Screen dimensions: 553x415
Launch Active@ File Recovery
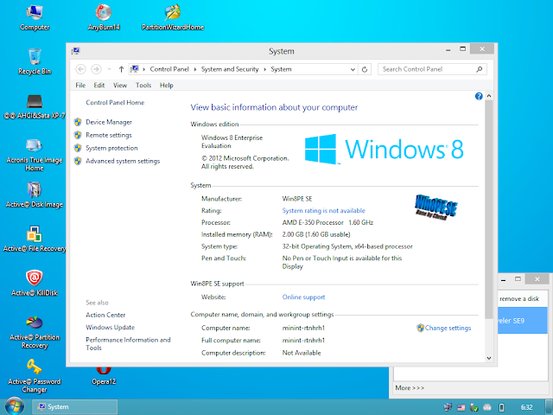[35, 239]
